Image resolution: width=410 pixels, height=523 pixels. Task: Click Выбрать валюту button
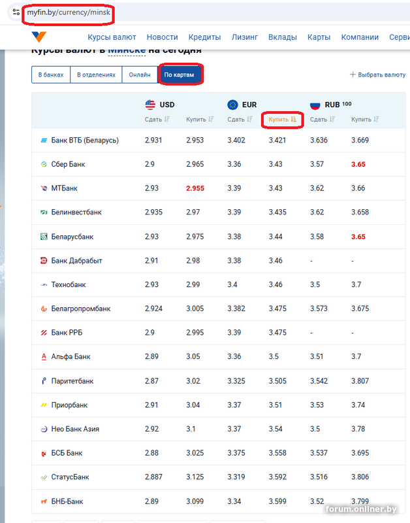pyautogui.click(x=378, y=75)
